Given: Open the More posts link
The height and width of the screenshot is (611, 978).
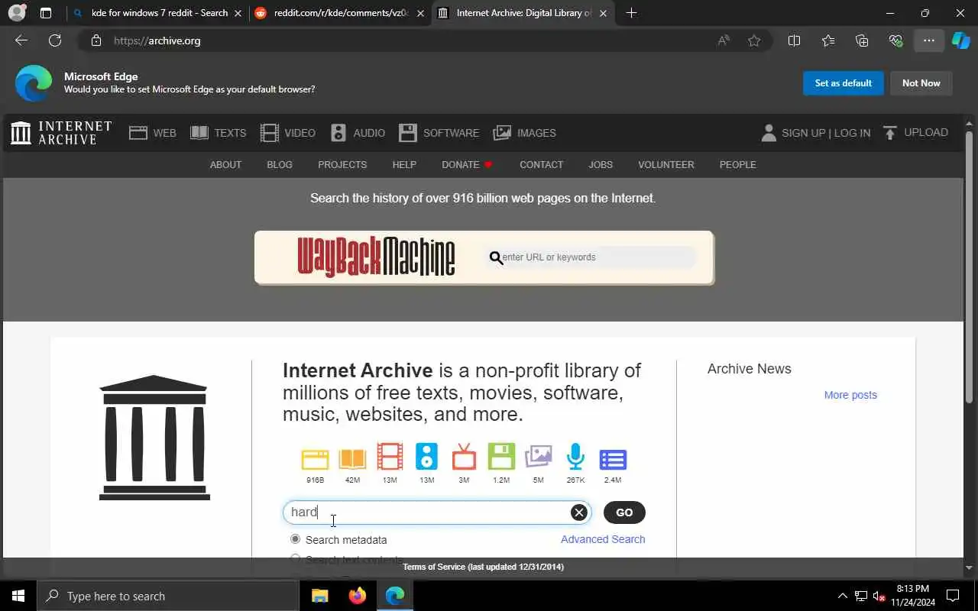Looking at the screenshot, I should point(850,395).
